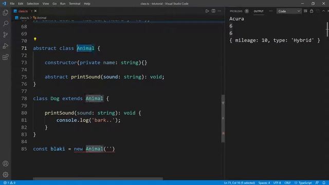This screenshot has height=185, width=329.
Task: Click the output panel scrollbar
Action: point(327,29)
